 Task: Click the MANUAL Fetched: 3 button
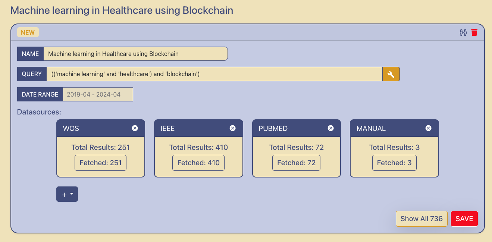pos(394,163)
